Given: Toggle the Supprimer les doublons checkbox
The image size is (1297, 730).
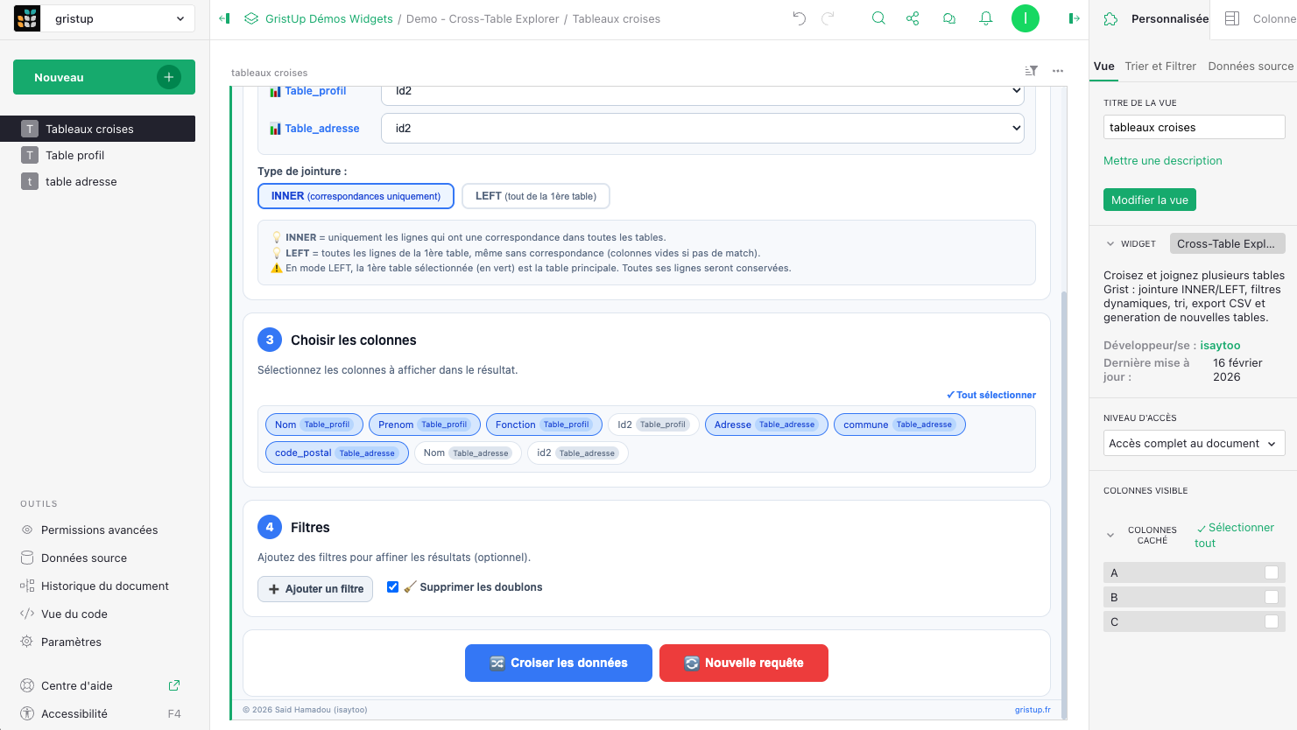Looking at the screenshot, I should 393,587.
